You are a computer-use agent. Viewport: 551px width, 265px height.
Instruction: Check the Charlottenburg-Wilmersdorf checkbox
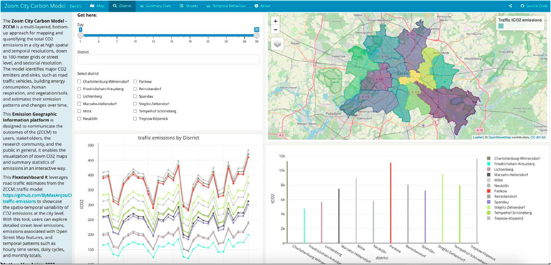(x=80, y=81)
